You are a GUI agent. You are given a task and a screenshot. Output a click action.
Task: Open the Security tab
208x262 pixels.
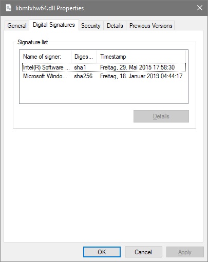pos(91,26)
